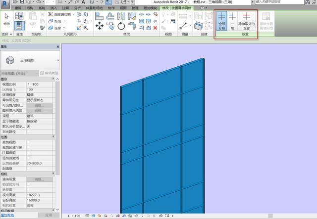The width and height of the screenshot is (317, 219).
Task: Select the Copy tool
Action: click(110, 26)
